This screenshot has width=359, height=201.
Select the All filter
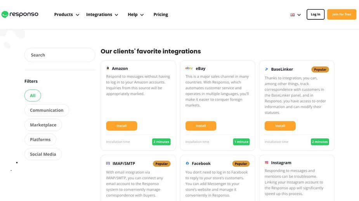click(x=33, y=95)
